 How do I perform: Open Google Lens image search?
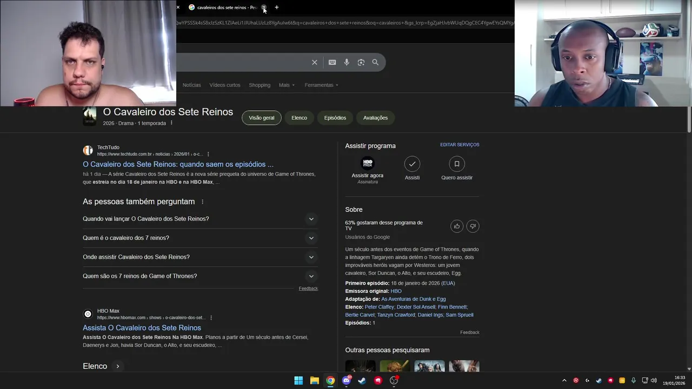click(361, 62)
